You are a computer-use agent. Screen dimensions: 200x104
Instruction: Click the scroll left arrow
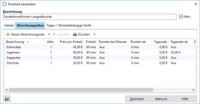pyautogui.click(x=7, y=90)
